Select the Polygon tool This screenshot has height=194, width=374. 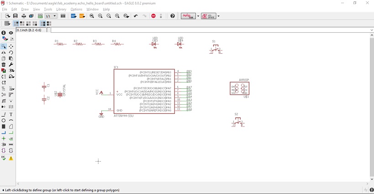pyautogui.click(x=11, y=127)
